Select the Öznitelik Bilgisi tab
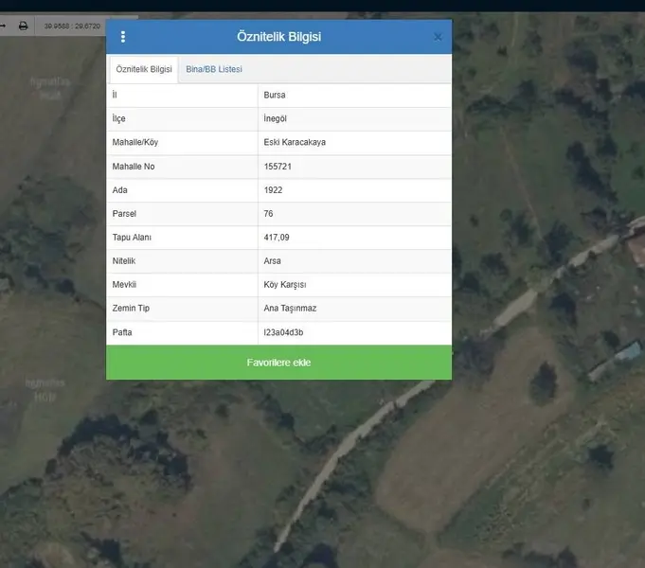The height and width of the screenshot is (568, 645). pyautogui.click(x=144, y=69)
